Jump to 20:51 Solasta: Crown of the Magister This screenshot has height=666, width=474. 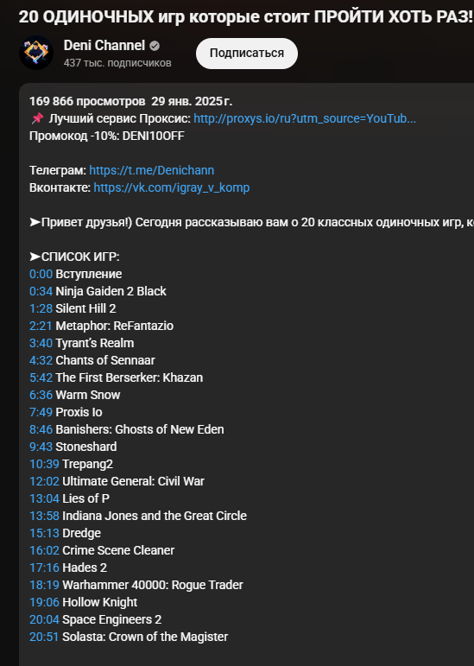[x=44, y=637]
